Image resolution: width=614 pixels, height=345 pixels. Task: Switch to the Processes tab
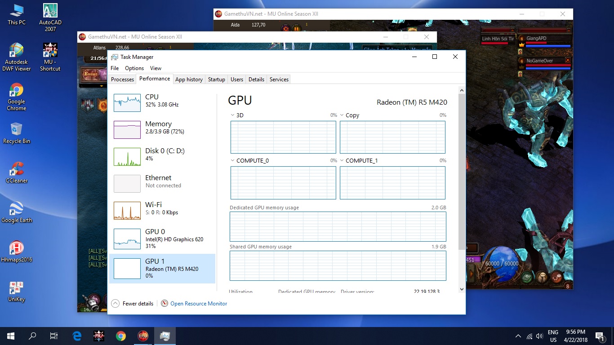pos(122,80)
